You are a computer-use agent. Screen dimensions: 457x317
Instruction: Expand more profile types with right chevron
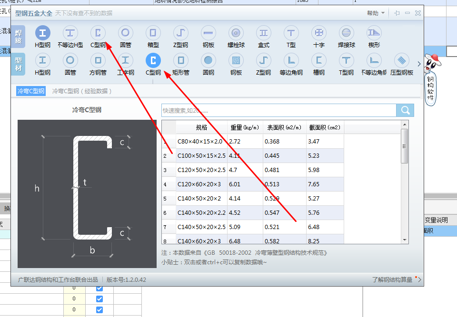click(x=419, y=64)
